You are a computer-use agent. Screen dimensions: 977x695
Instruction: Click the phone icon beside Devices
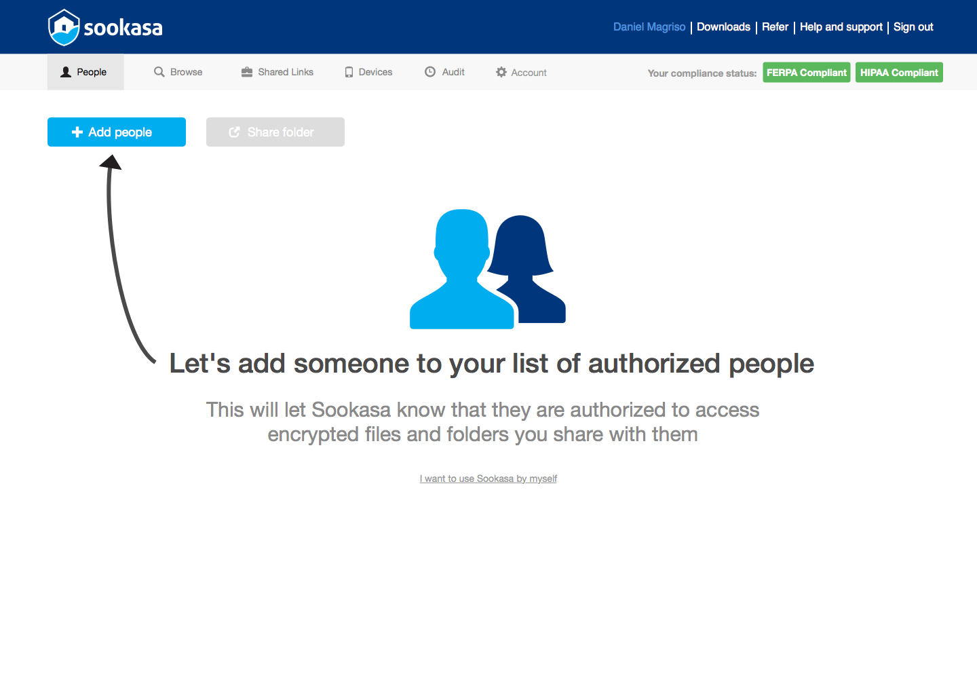click(349, 72)
